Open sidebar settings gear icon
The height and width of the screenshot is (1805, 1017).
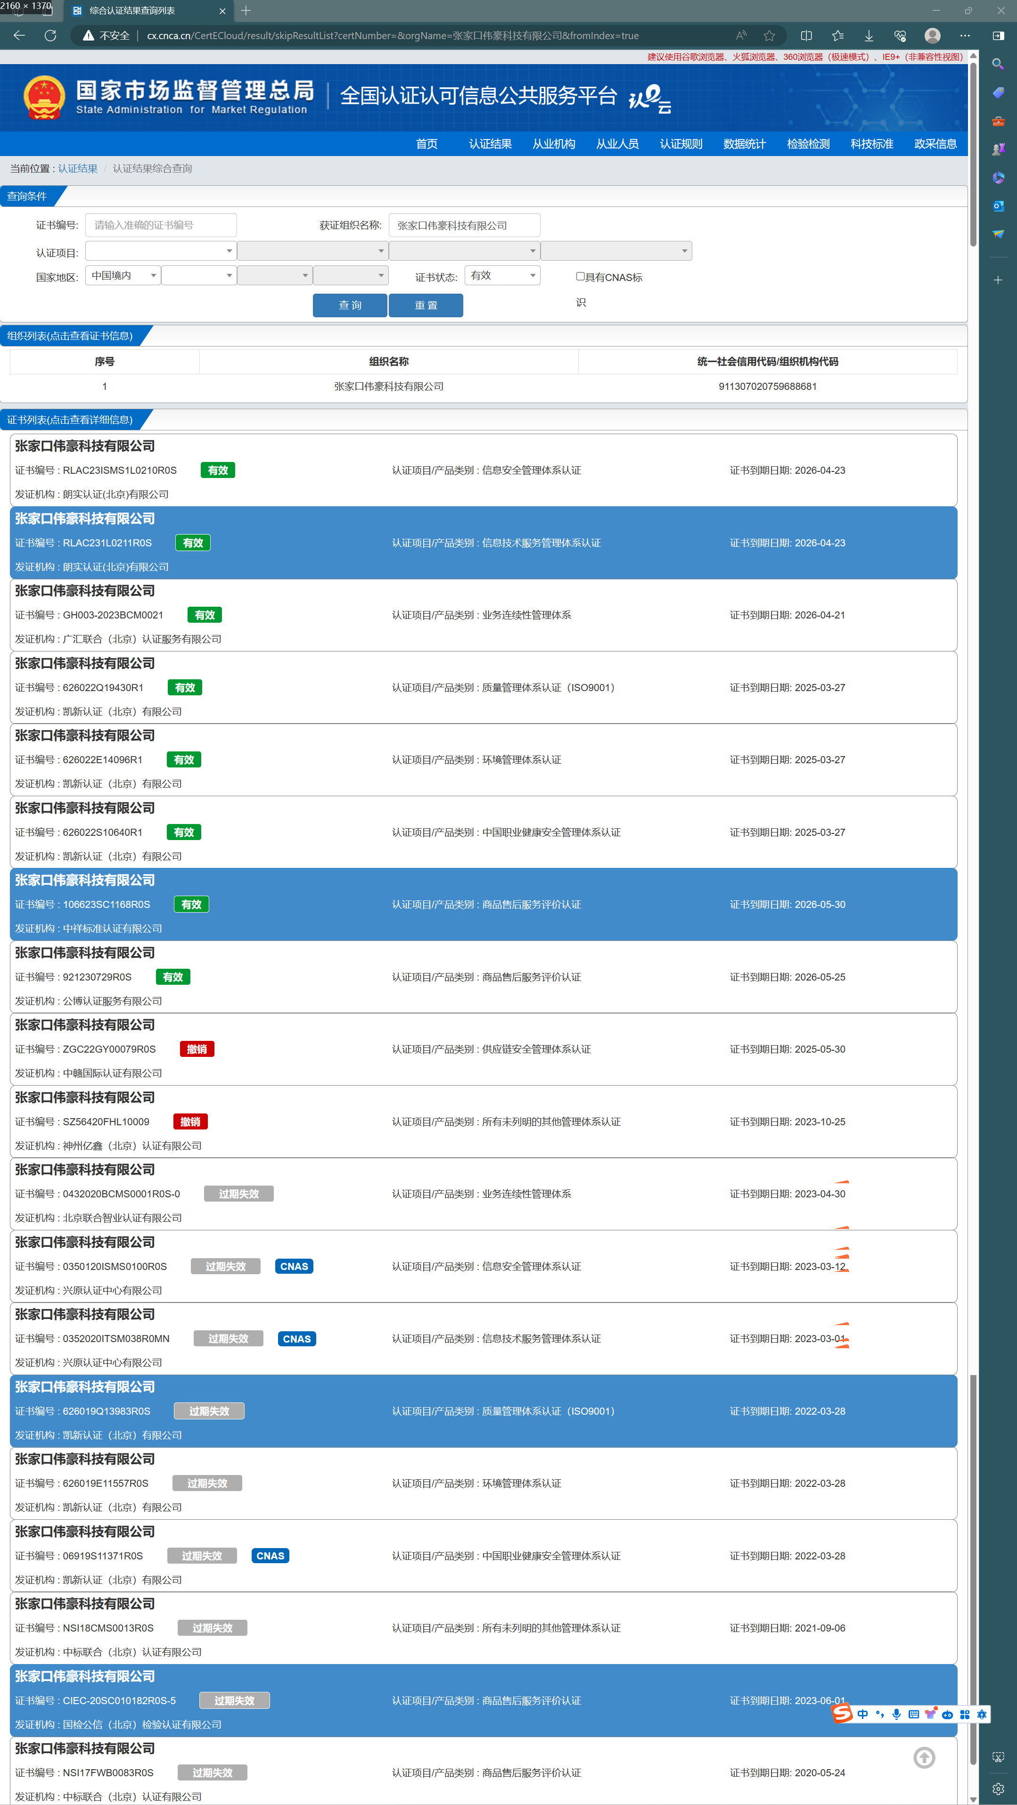tap(998, 1788)
